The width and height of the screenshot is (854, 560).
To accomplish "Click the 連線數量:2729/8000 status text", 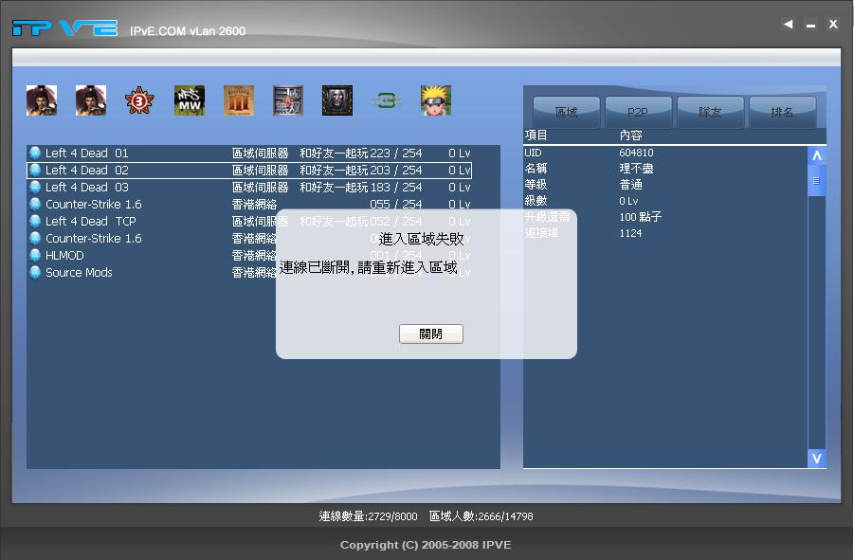I will 368,515.
